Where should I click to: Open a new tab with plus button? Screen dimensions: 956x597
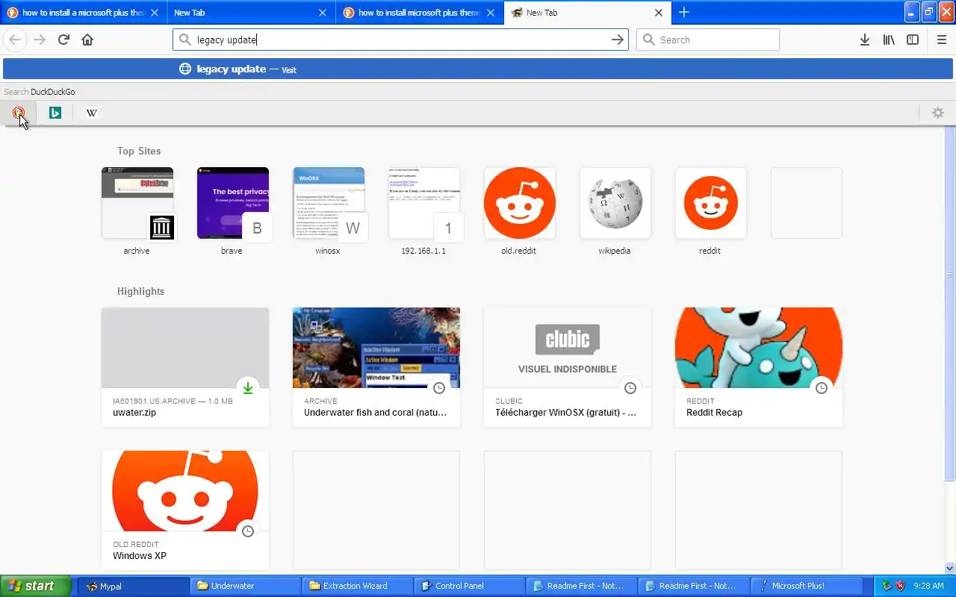tap(684, 12)
